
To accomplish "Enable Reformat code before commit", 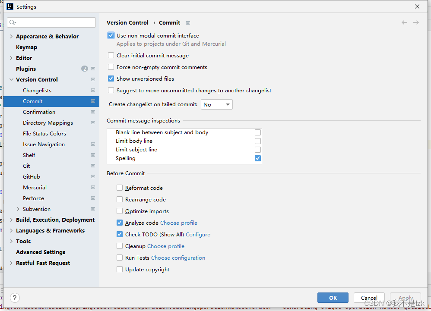I will click(x=120, y=188).
